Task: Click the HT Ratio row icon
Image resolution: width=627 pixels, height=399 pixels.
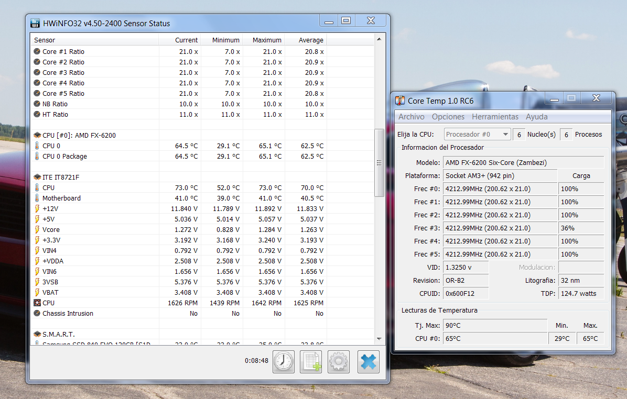Action: 37,114
